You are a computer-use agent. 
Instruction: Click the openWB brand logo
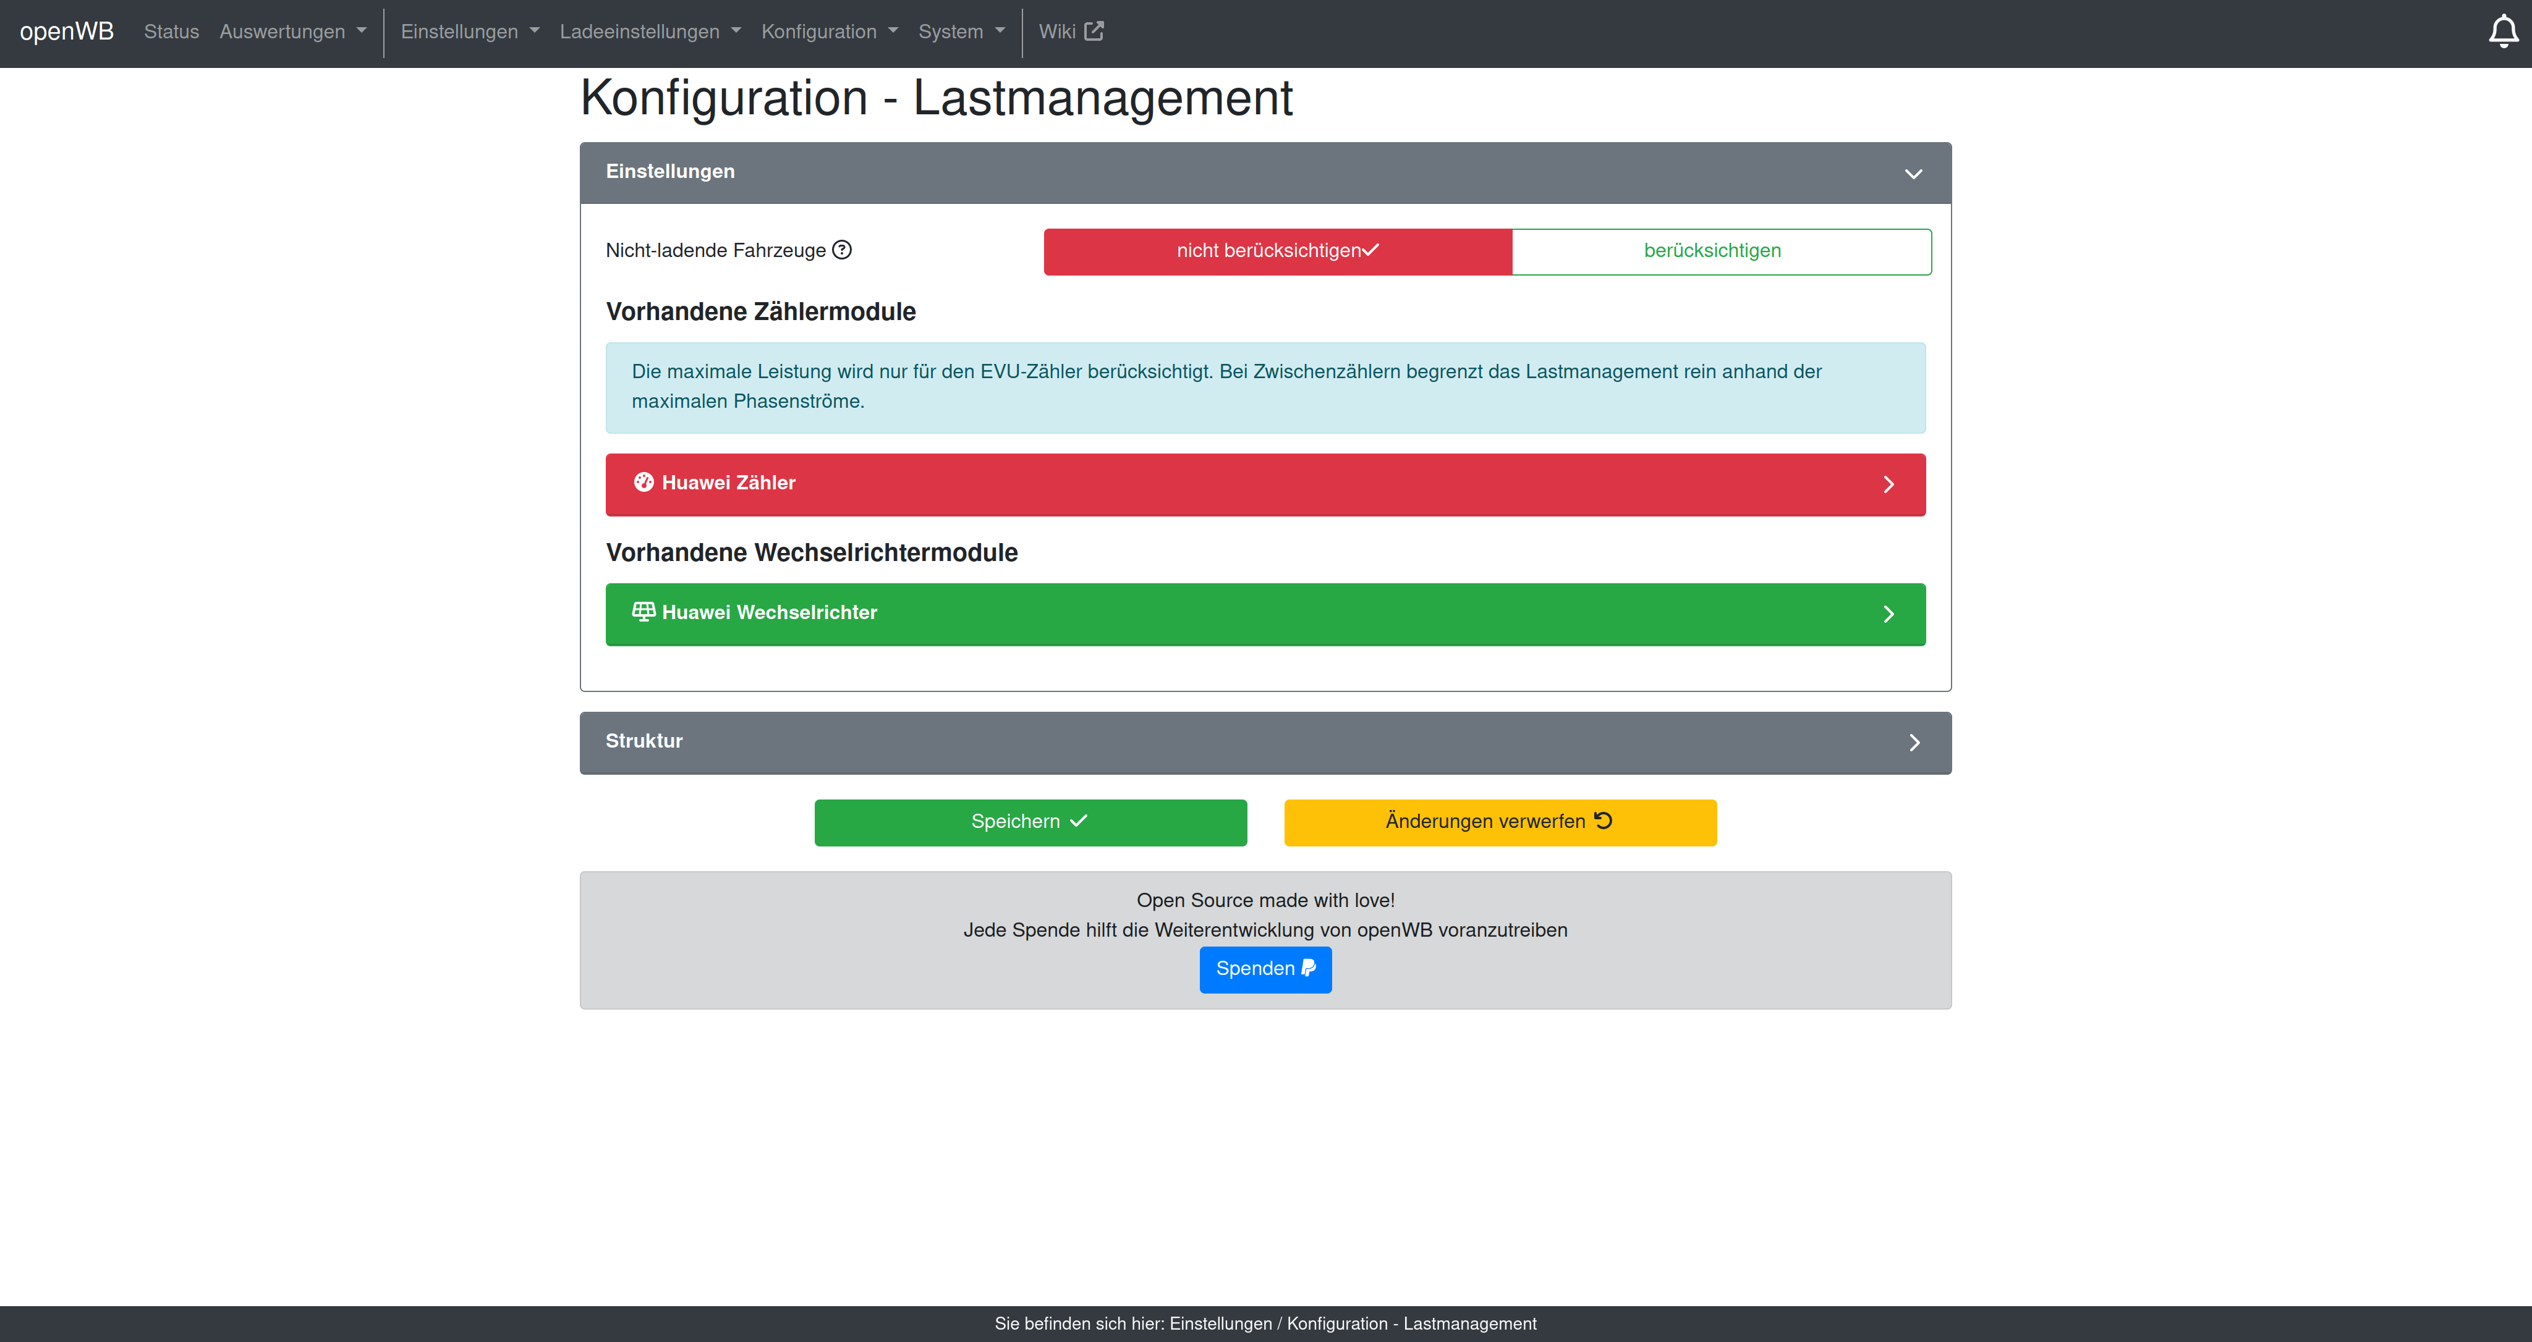67,32
